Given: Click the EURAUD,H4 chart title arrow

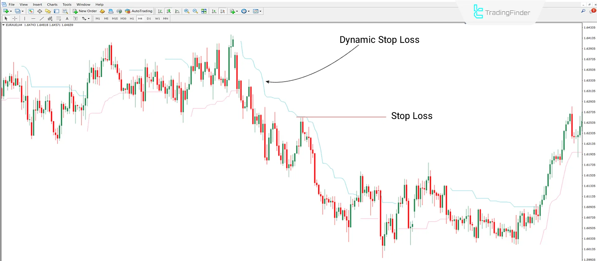Looking at the screenshot, I should point(3,25).
